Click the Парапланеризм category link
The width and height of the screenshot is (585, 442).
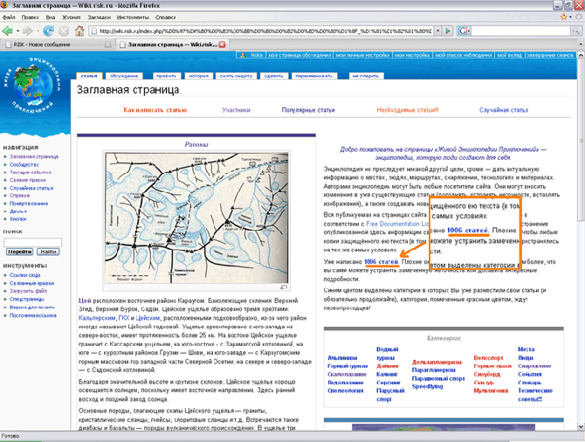pyautogui.click(x=434, y=370)
